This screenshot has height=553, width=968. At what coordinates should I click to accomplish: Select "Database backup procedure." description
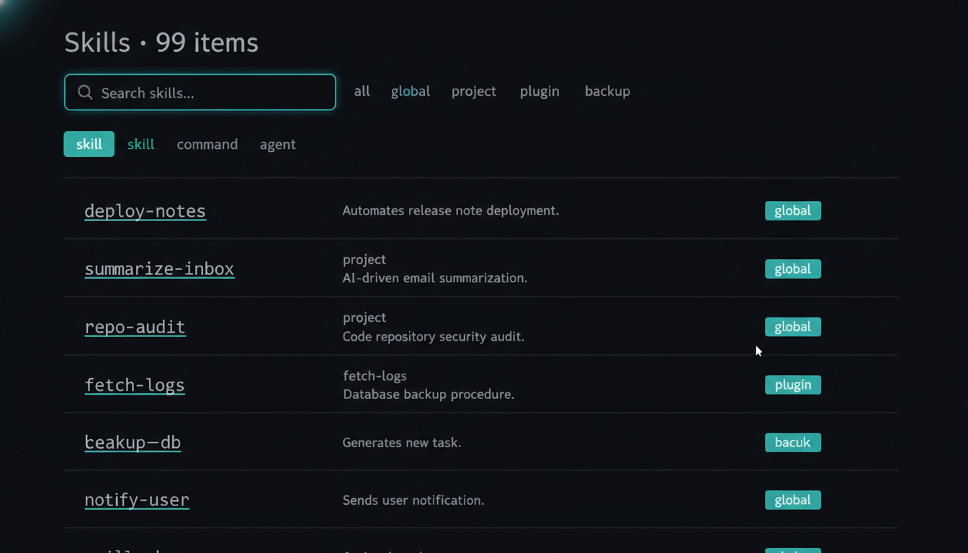pyautogui.click(x=429, y=395)
